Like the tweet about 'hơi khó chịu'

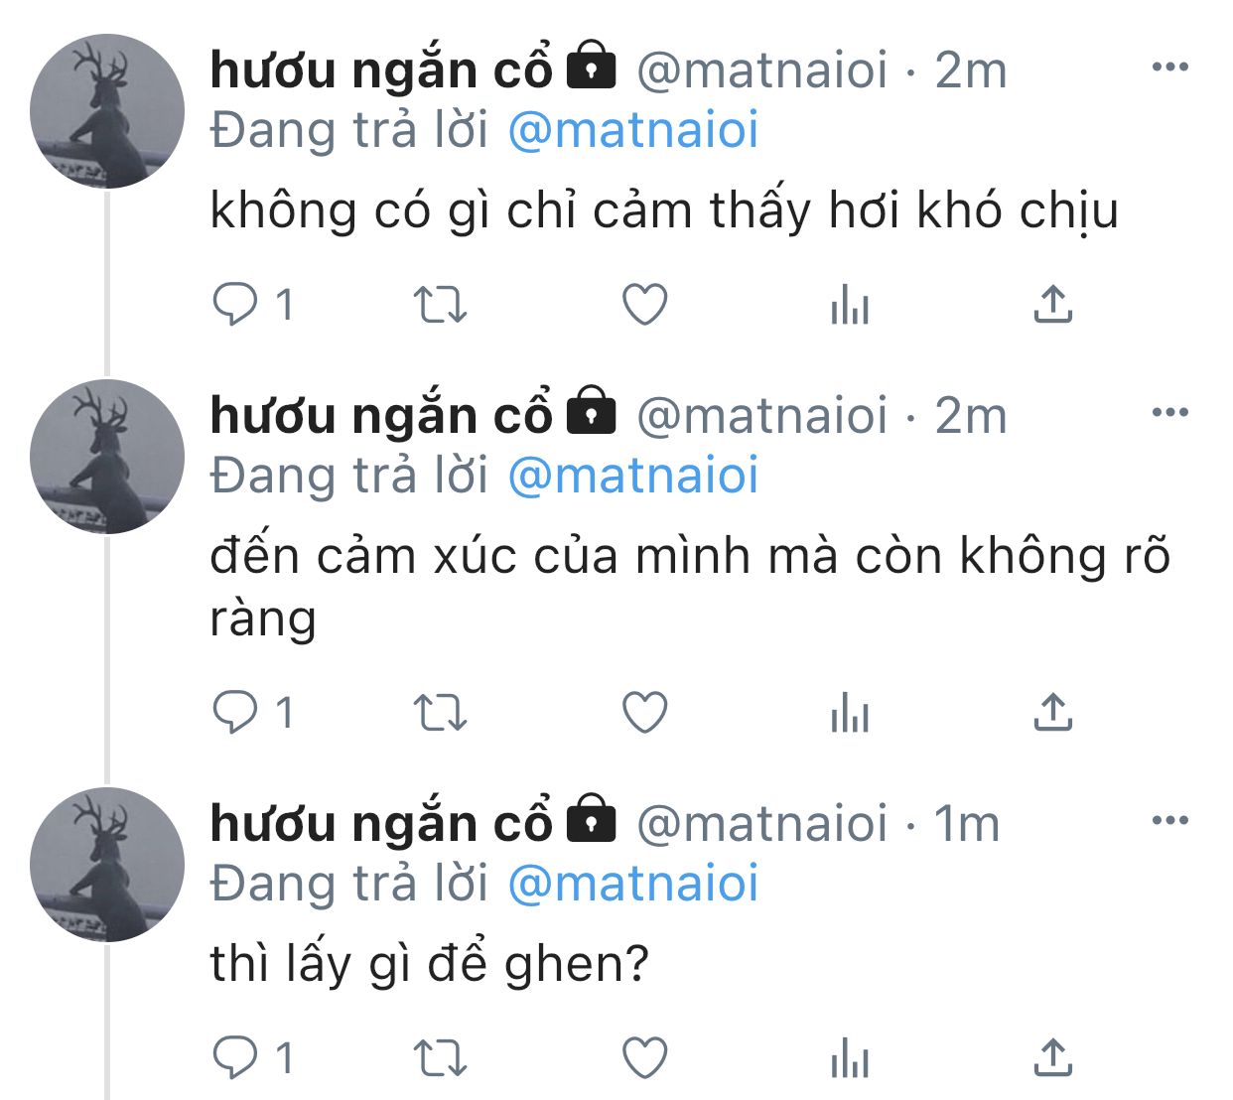pos(644,305)
